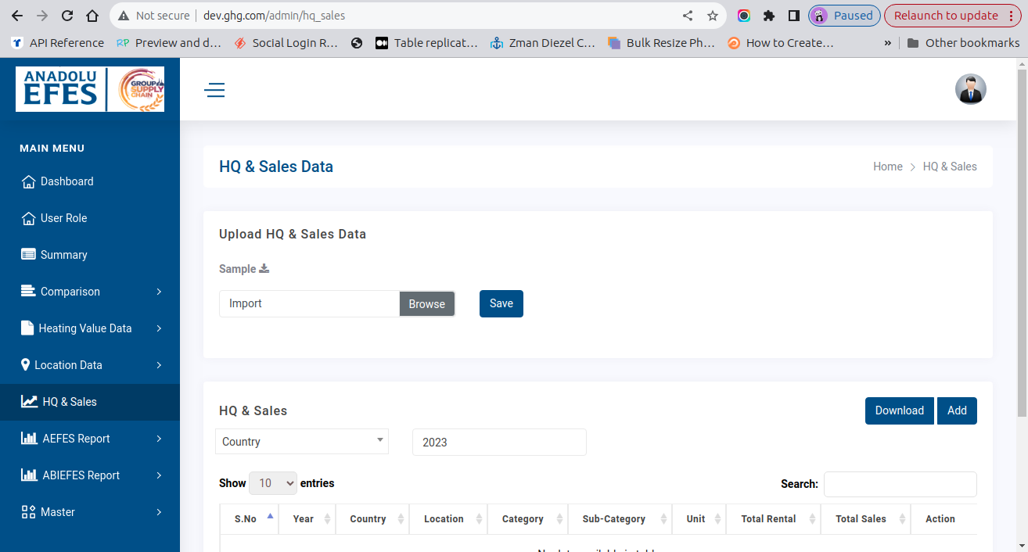Click the share page icon in address bar
Viewport: 1028px width, 552px height.
point(688,16)
